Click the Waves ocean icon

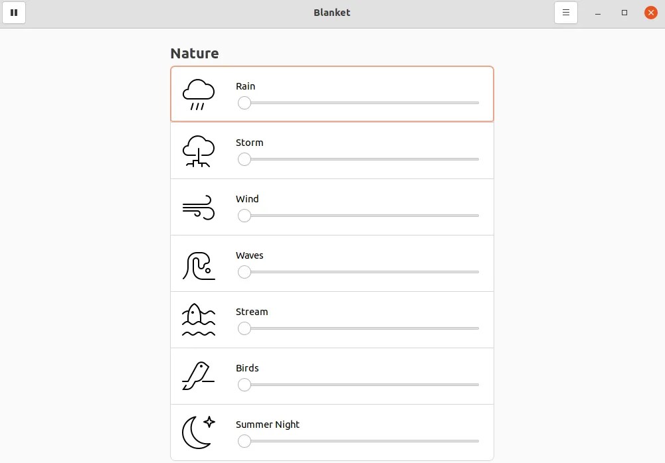(x=198, y=263)
